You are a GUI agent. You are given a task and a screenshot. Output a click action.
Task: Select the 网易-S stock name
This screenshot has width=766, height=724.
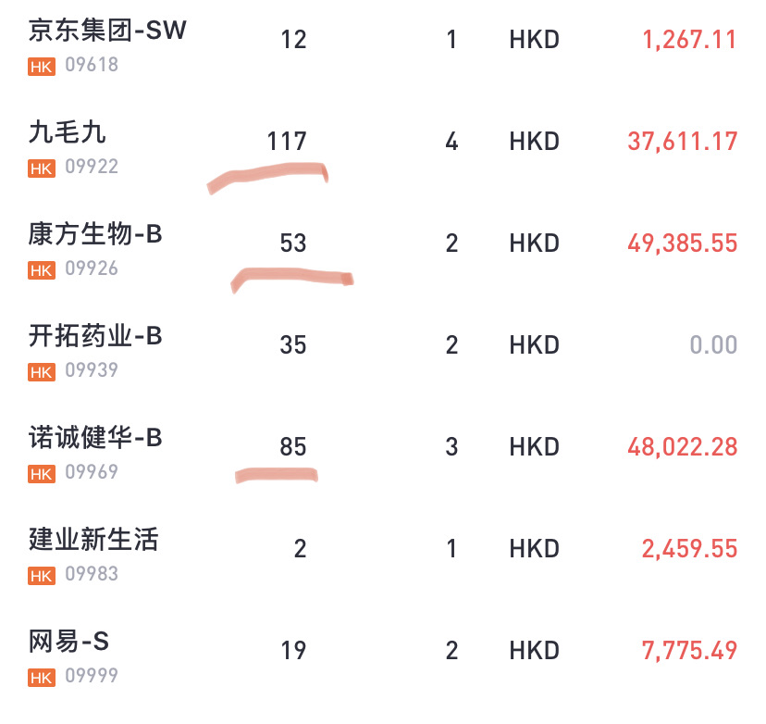68,641
